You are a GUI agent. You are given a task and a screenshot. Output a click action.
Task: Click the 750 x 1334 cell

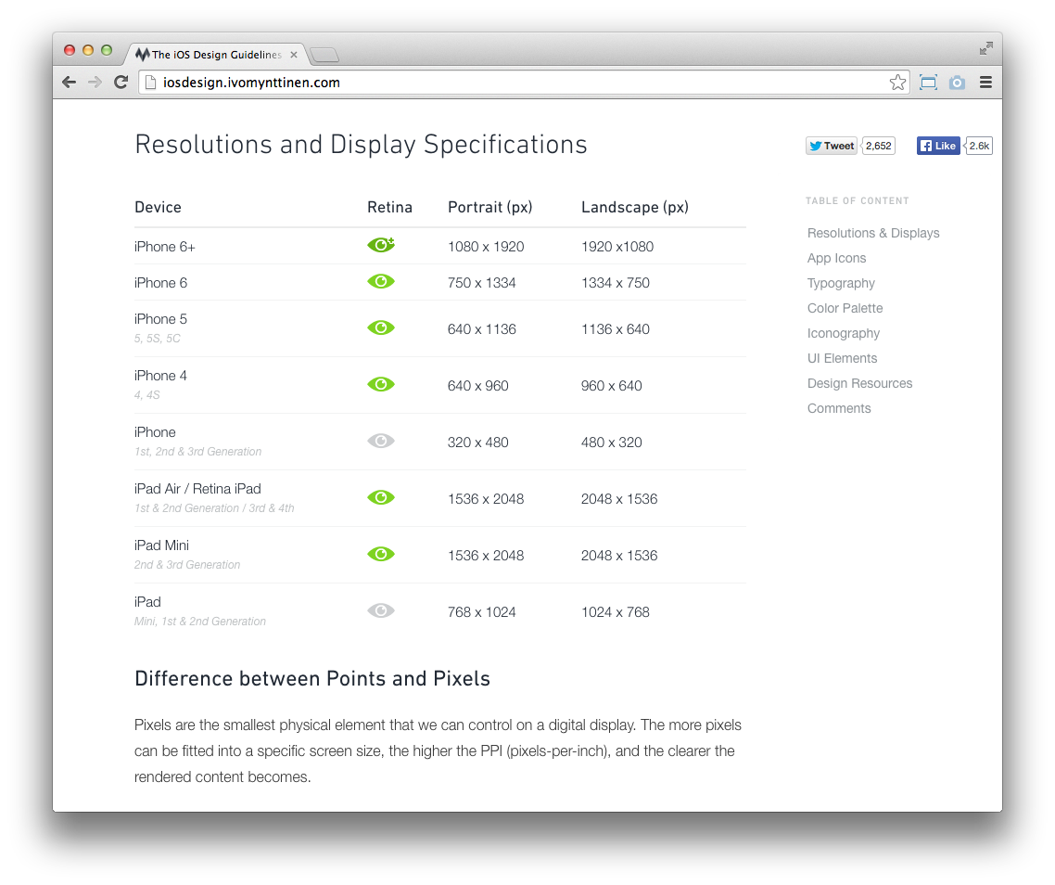click(482, 283)
